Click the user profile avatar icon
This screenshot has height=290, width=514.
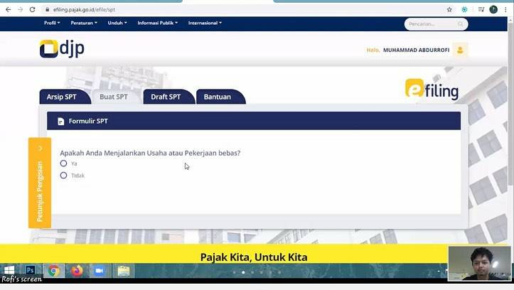point(461,50)
